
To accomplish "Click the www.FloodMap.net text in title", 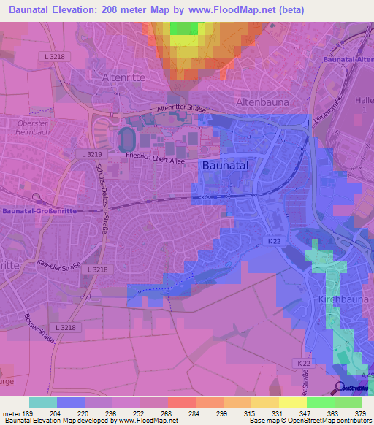I will (232, 10).
